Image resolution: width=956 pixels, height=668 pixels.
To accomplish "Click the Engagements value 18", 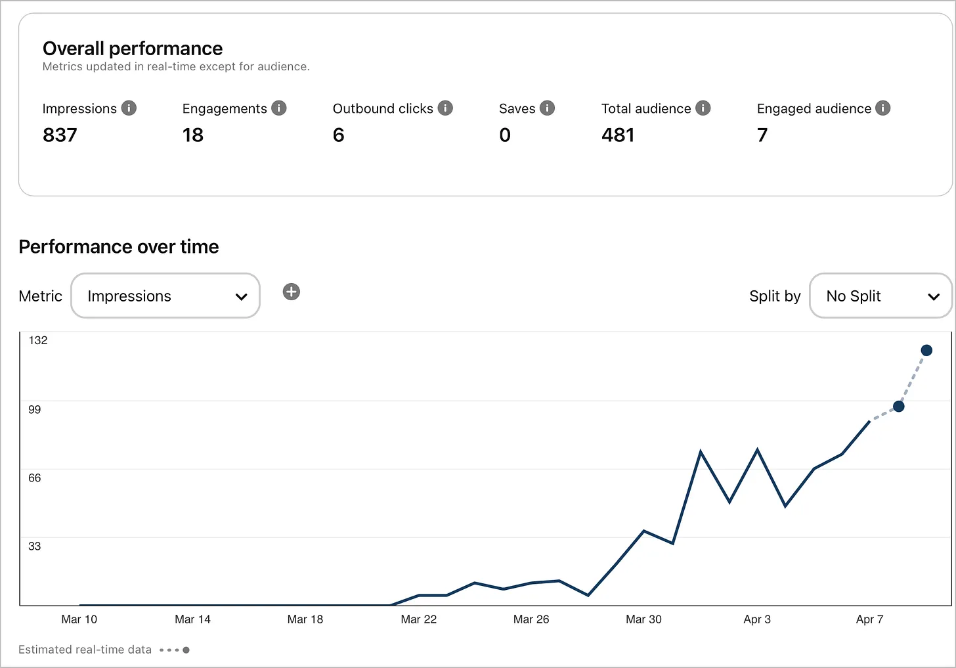I will 193,135.
